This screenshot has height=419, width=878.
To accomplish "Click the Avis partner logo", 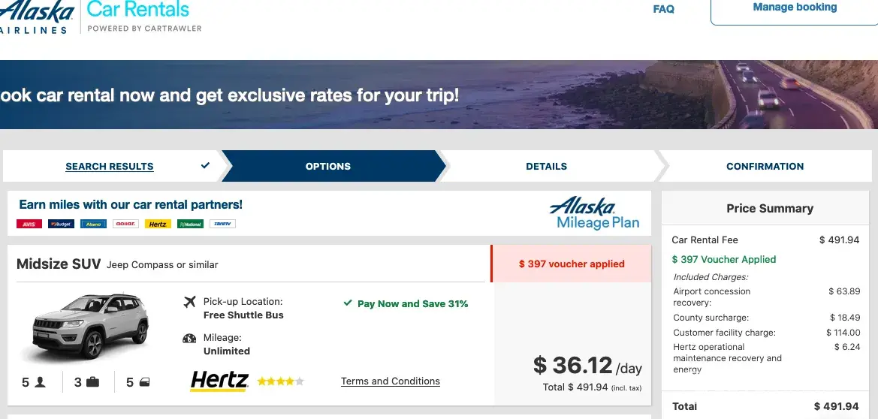I will [29, 224].
